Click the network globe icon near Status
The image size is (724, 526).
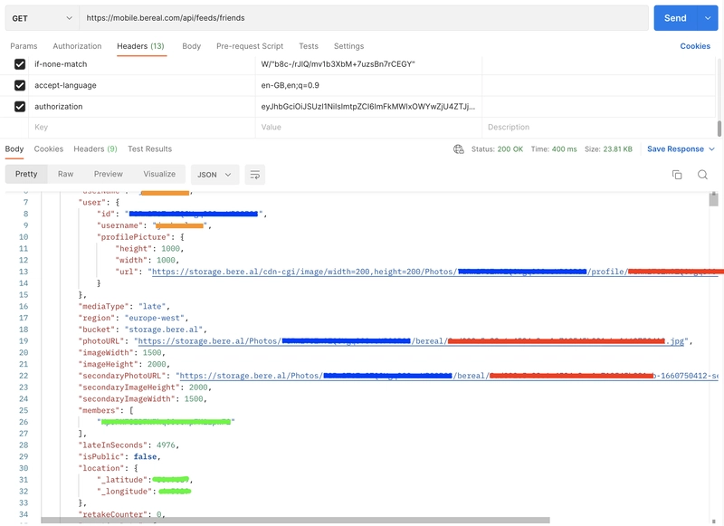[459, 149]
